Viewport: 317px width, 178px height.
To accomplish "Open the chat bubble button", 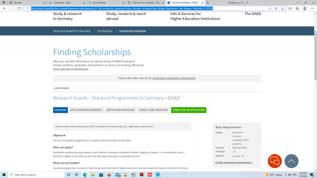I will coord(275,161).
